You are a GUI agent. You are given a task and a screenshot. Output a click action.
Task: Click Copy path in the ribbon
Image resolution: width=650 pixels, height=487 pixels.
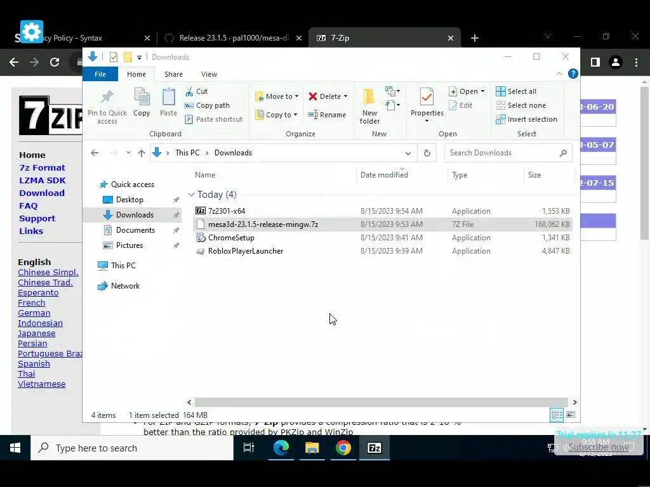208,105
